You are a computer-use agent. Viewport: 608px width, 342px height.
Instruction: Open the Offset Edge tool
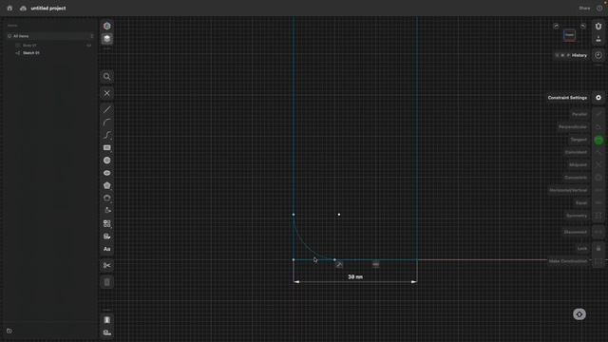coord(107,211)
